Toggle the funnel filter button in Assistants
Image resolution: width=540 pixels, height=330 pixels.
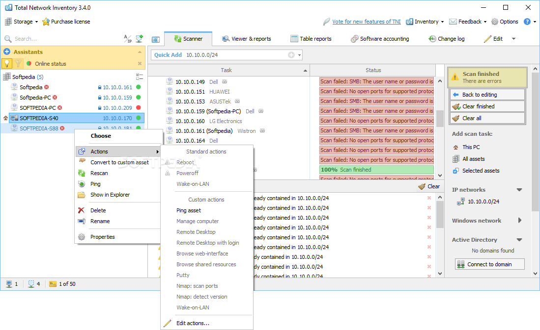(18, 64)
